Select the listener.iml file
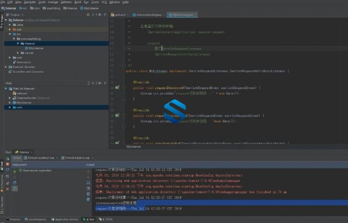348x223 pixels. (21, 62)
